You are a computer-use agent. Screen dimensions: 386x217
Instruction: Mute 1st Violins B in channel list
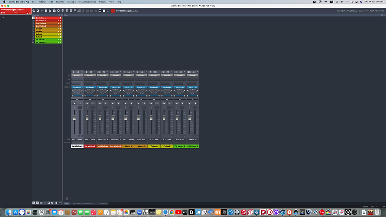58,20
